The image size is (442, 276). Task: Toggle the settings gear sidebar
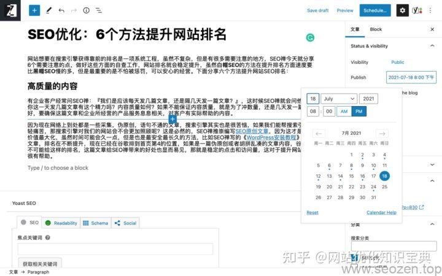pos(402,10)
